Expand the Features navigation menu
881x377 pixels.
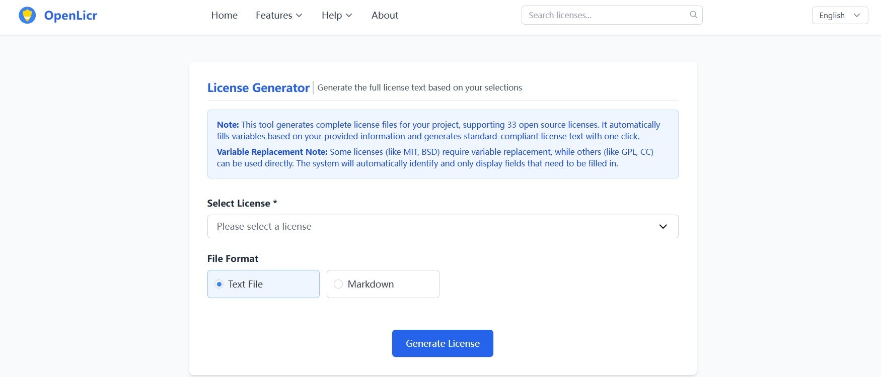[279, 16]
